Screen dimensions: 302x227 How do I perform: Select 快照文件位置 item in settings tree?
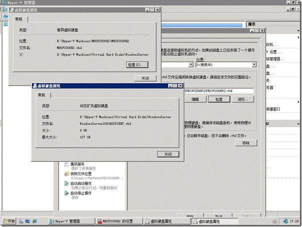click(x=81, y=174)
